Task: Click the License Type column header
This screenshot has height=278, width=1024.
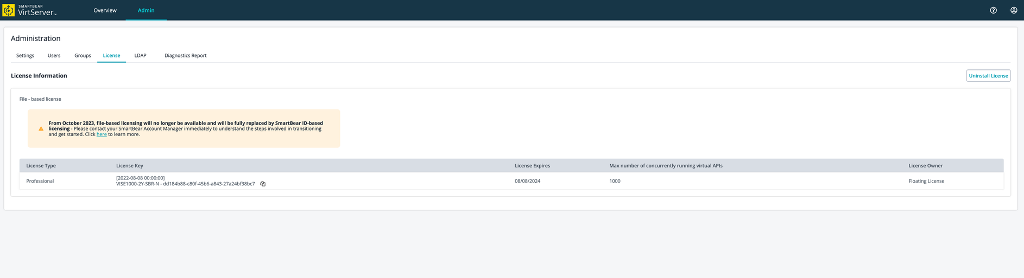Action: [41, 166]
